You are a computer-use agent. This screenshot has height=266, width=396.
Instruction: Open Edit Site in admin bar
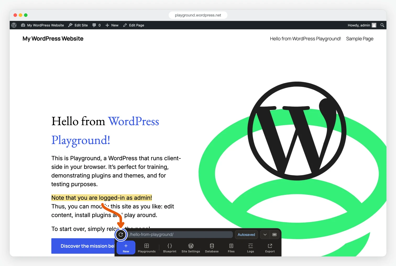pyautogui.click(x=78, y=25)
